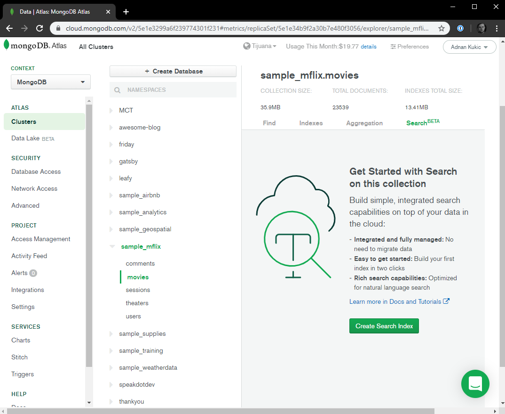The image size is (505, 414).
Task: Select the comments collection
Action: (x=140, y=264)
